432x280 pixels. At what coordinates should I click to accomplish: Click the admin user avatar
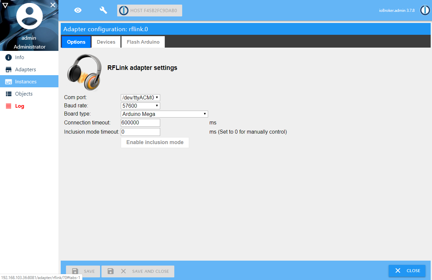(29, 16)
